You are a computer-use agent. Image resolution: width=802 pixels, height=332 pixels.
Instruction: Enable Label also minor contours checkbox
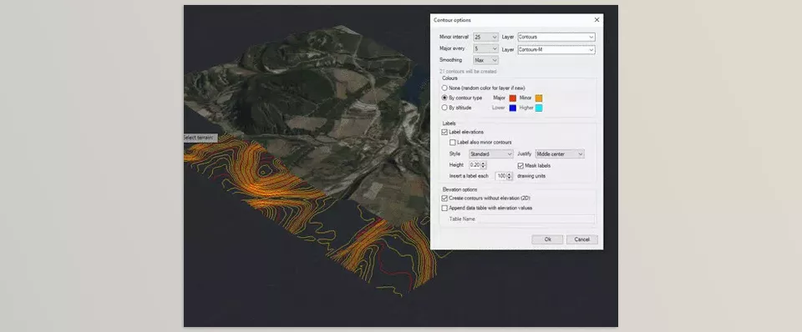tap(452, 142)
